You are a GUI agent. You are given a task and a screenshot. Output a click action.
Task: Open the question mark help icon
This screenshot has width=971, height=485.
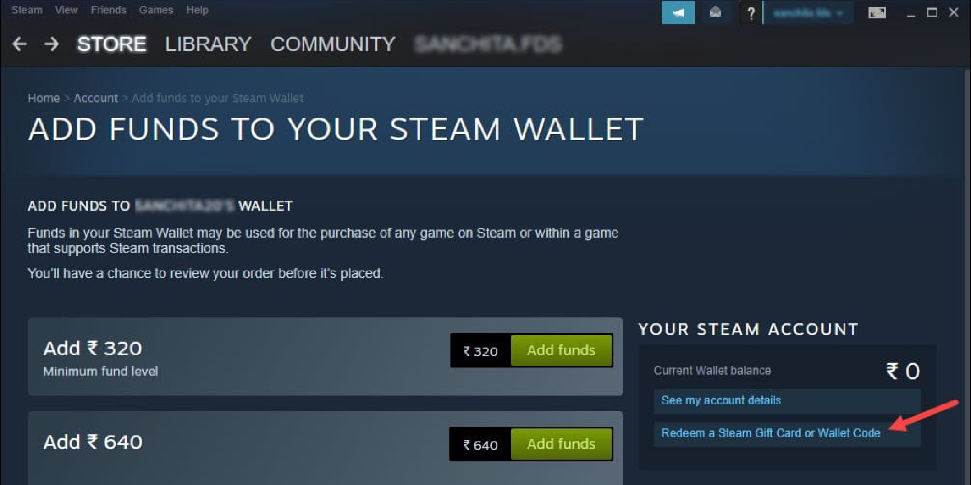750,13
